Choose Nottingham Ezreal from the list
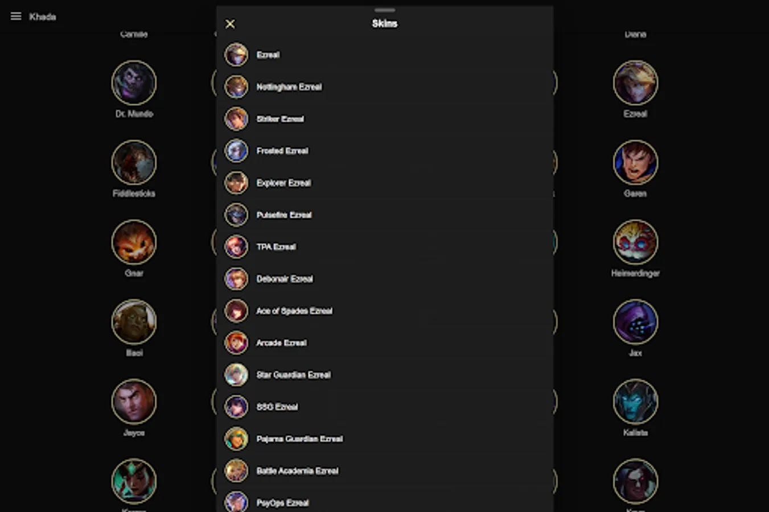The width and height of the screenshot is (769, 512). (385, 87)
